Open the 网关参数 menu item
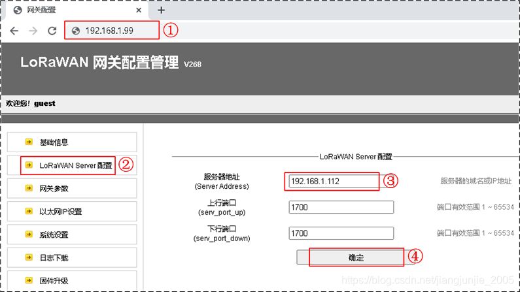The width and height of the screenshot is (520, 292). [72, 188]
